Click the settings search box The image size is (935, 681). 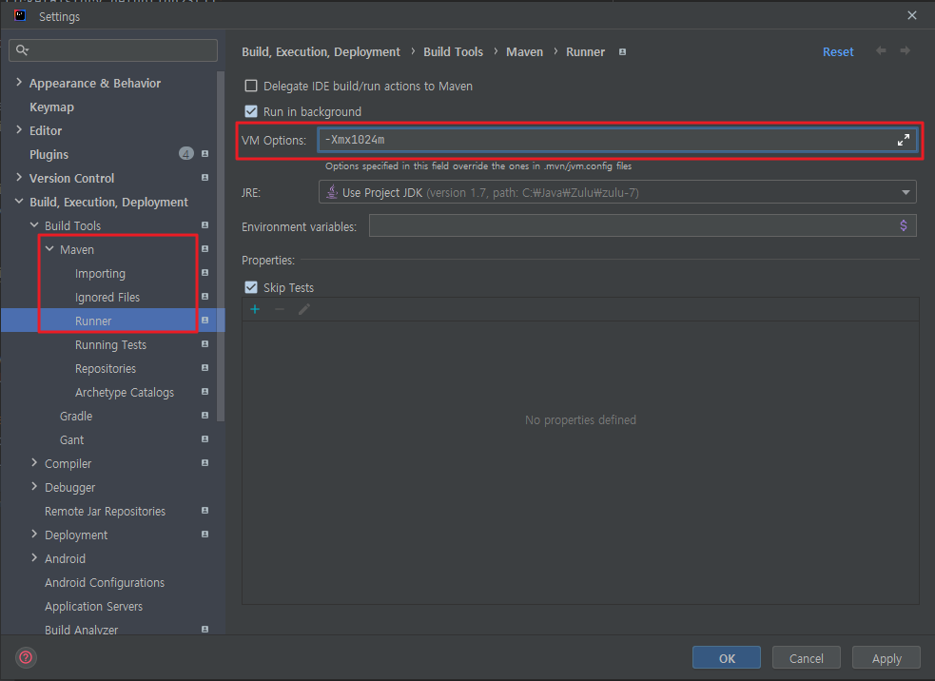coord(113,50)
